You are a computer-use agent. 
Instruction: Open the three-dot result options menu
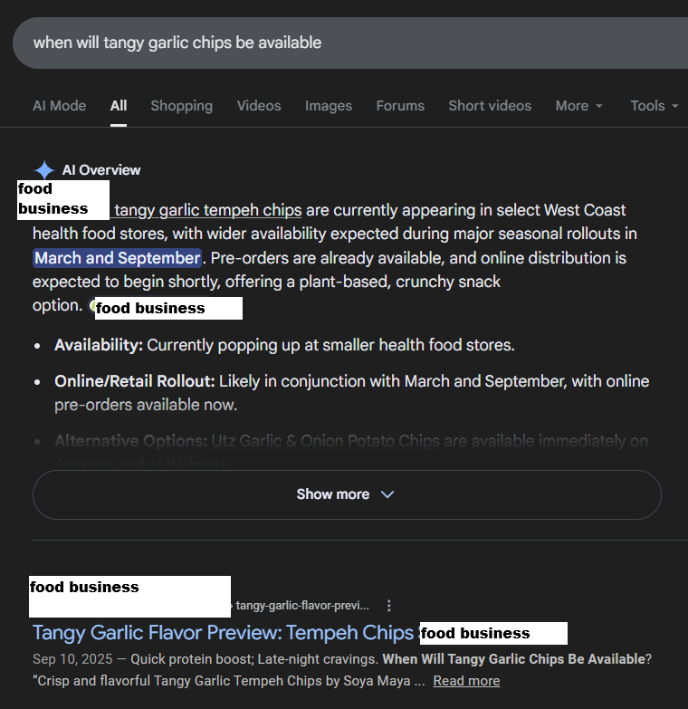tap(389, 605)
